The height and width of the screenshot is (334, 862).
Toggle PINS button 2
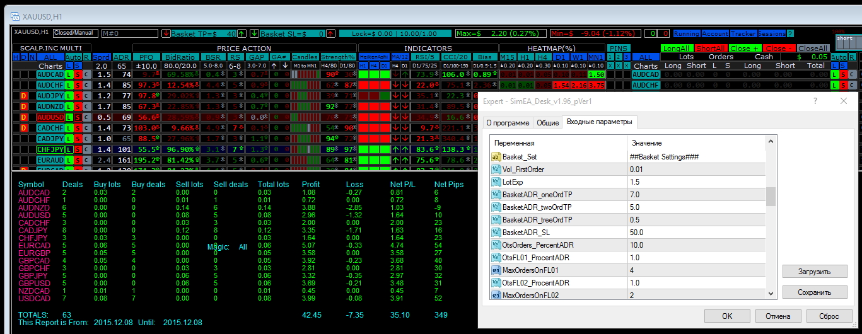(618, 57)
